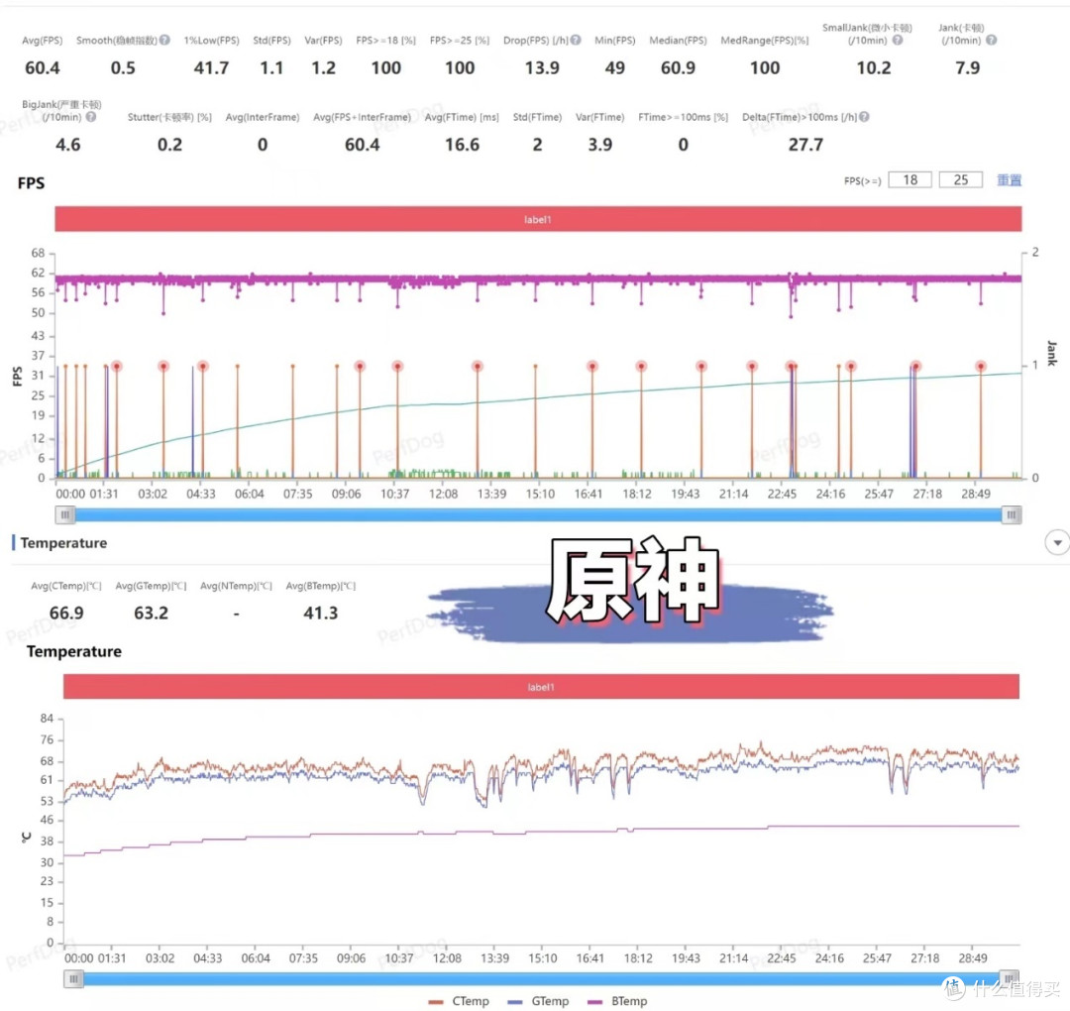This screenshot has width=1070, height=1011.
Task: Click Jank marker dot near 16:41
Action: [592, 367]
